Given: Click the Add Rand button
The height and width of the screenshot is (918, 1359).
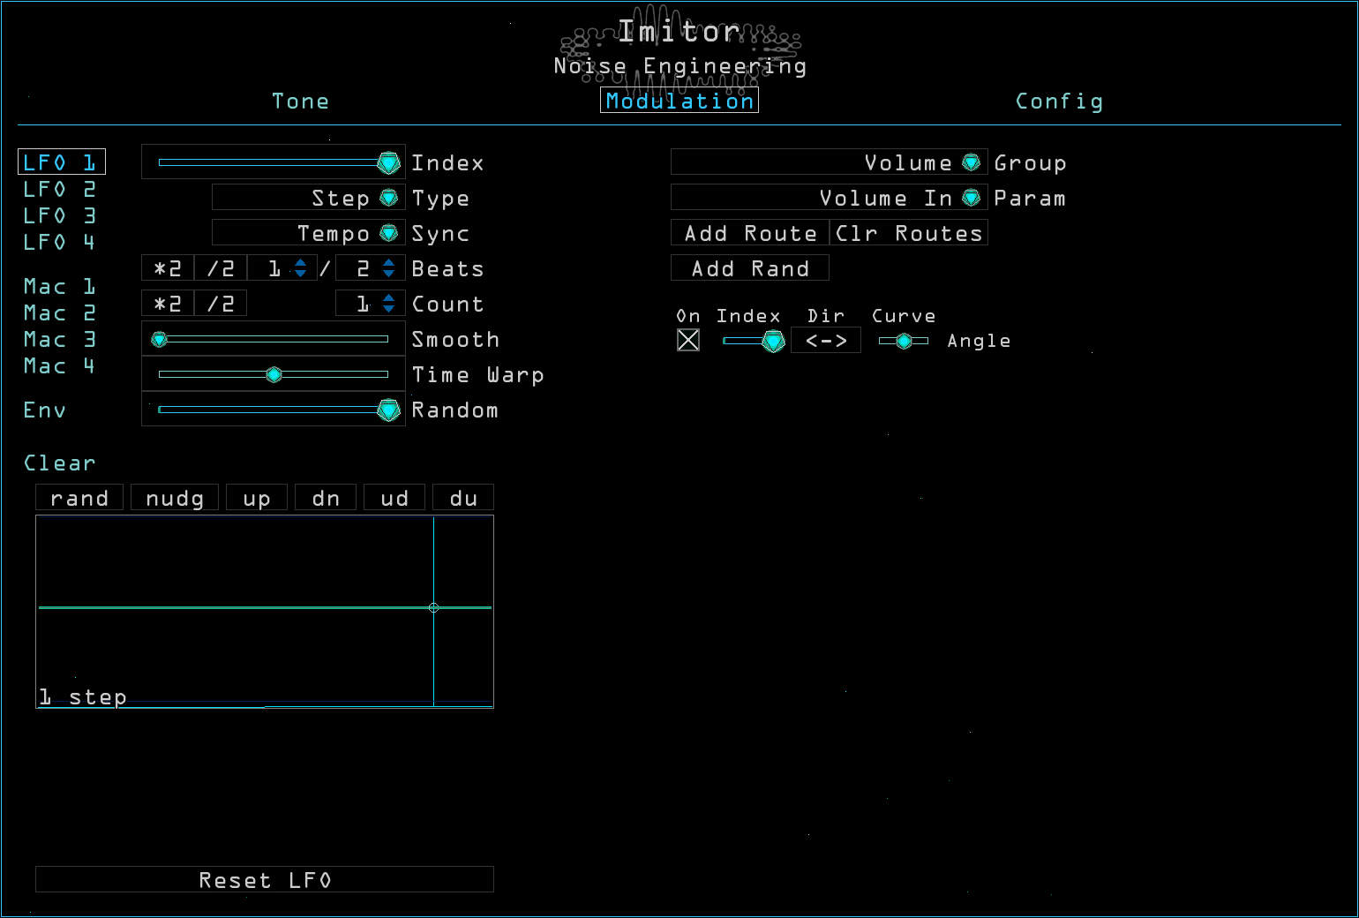Looking at the screenshot, I should [x=750, y=267].
